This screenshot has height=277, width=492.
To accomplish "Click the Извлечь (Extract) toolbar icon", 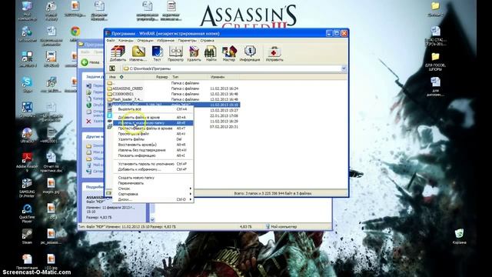I will coord(138,53).
